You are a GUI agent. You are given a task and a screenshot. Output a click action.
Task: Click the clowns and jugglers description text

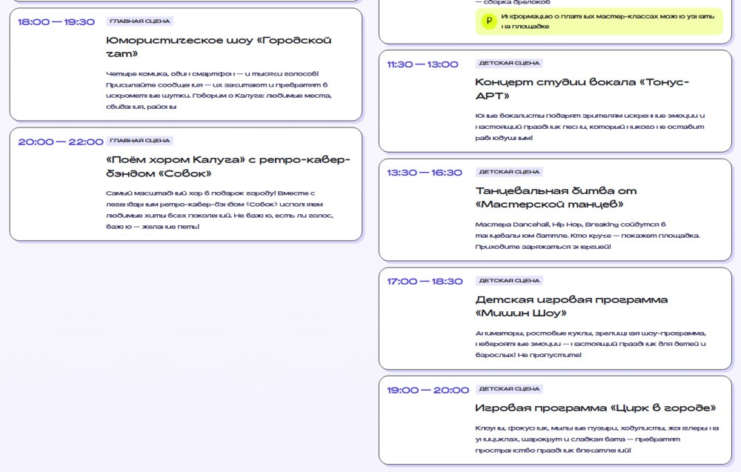pyautogui.click(x=597, y=439)
